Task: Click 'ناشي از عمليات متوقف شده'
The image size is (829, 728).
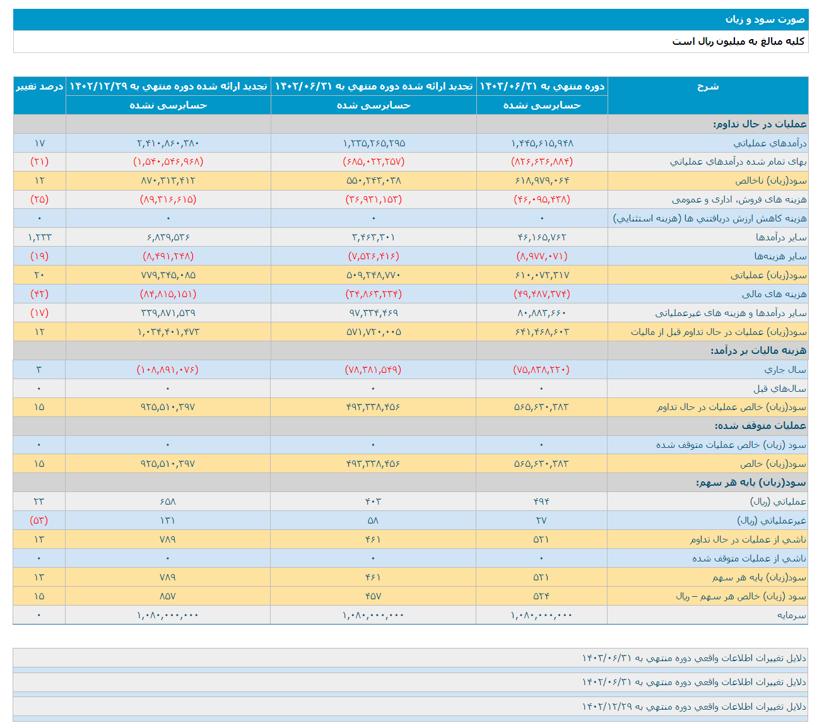Action: [750, 558]
